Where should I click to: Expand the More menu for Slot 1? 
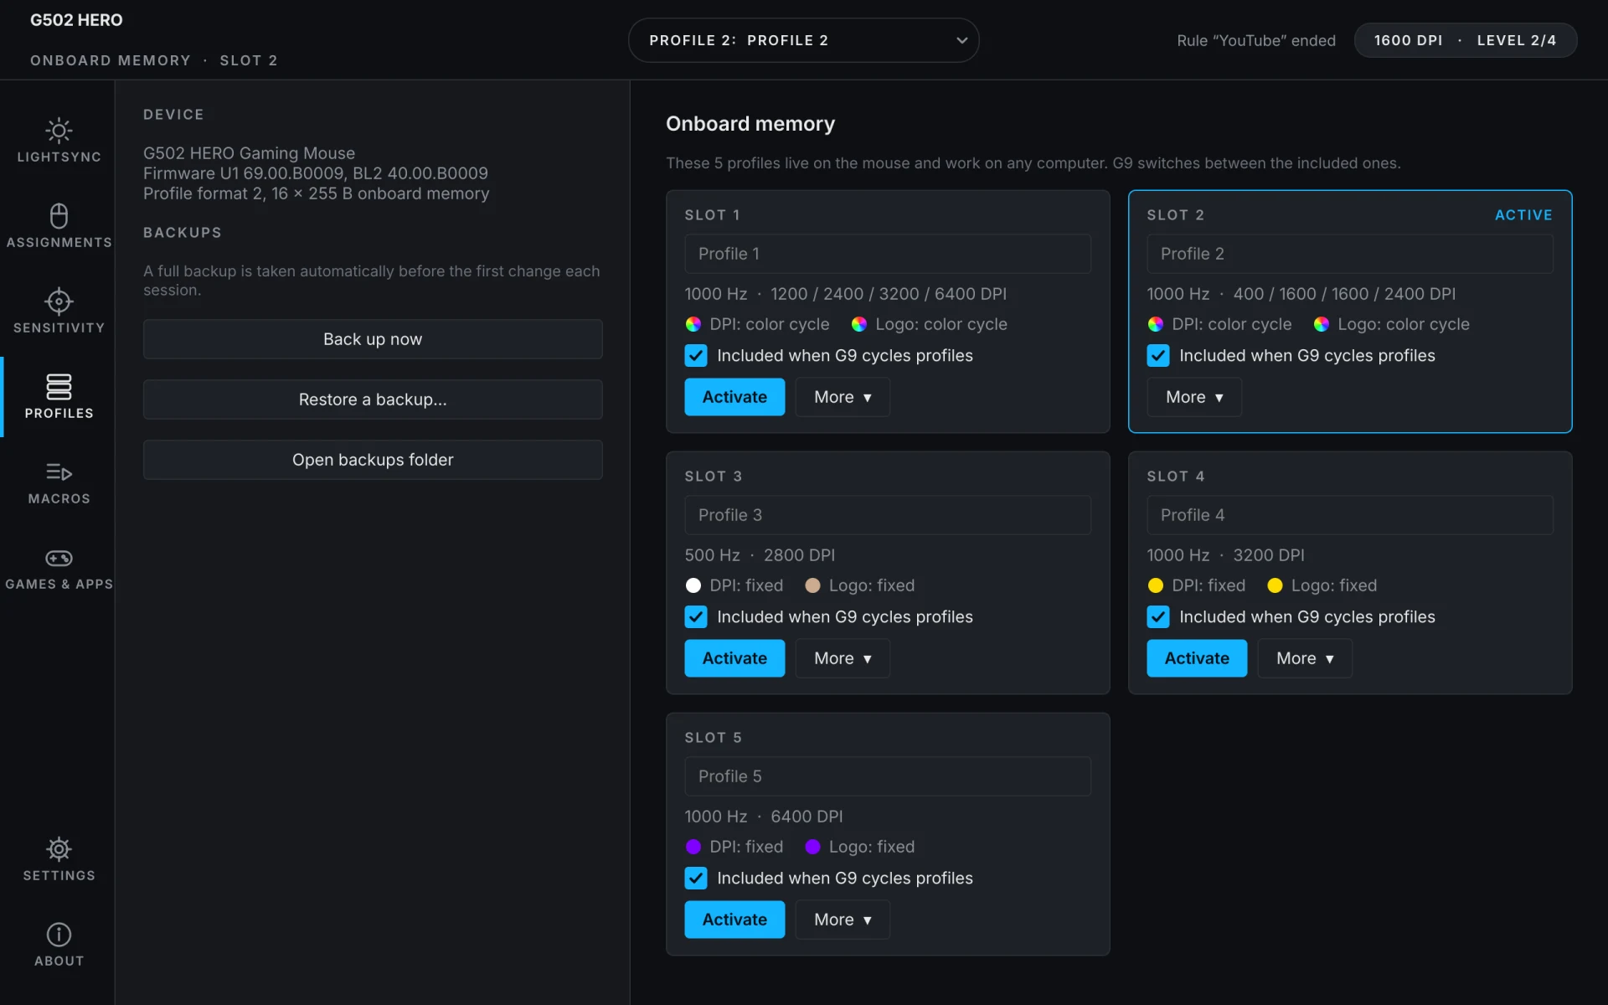click(843, 397)
